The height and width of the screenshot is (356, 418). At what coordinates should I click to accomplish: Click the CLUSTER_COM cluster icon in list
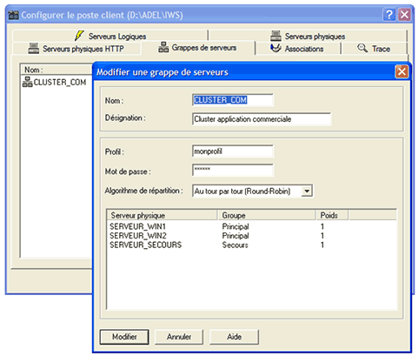(28, 82)
